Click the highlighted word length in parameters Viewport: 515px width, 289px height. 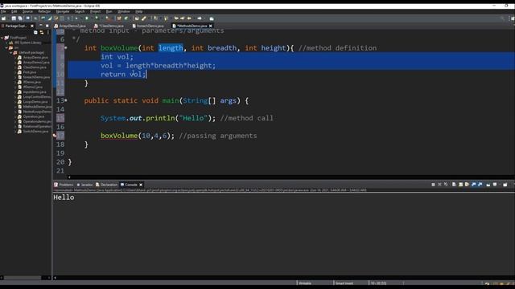[x=171, y=48]
